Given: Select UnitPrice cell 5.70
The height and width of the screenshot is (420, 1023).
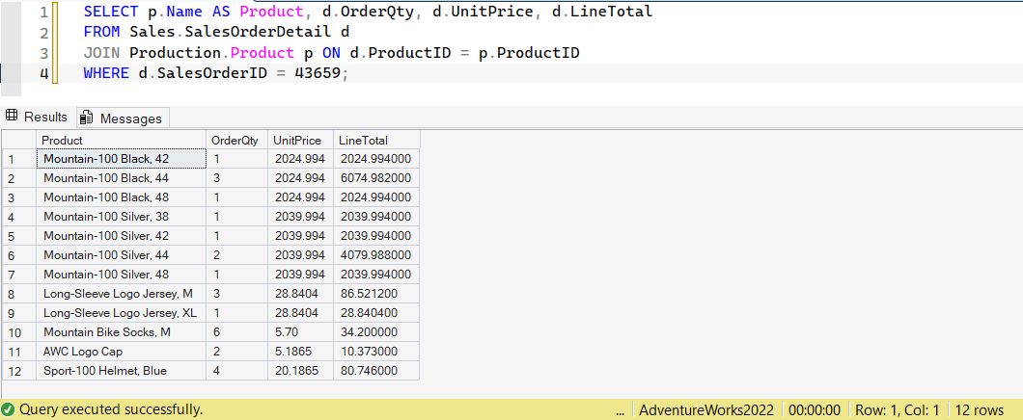Looking at the screenshot, I should coord(300,332).
